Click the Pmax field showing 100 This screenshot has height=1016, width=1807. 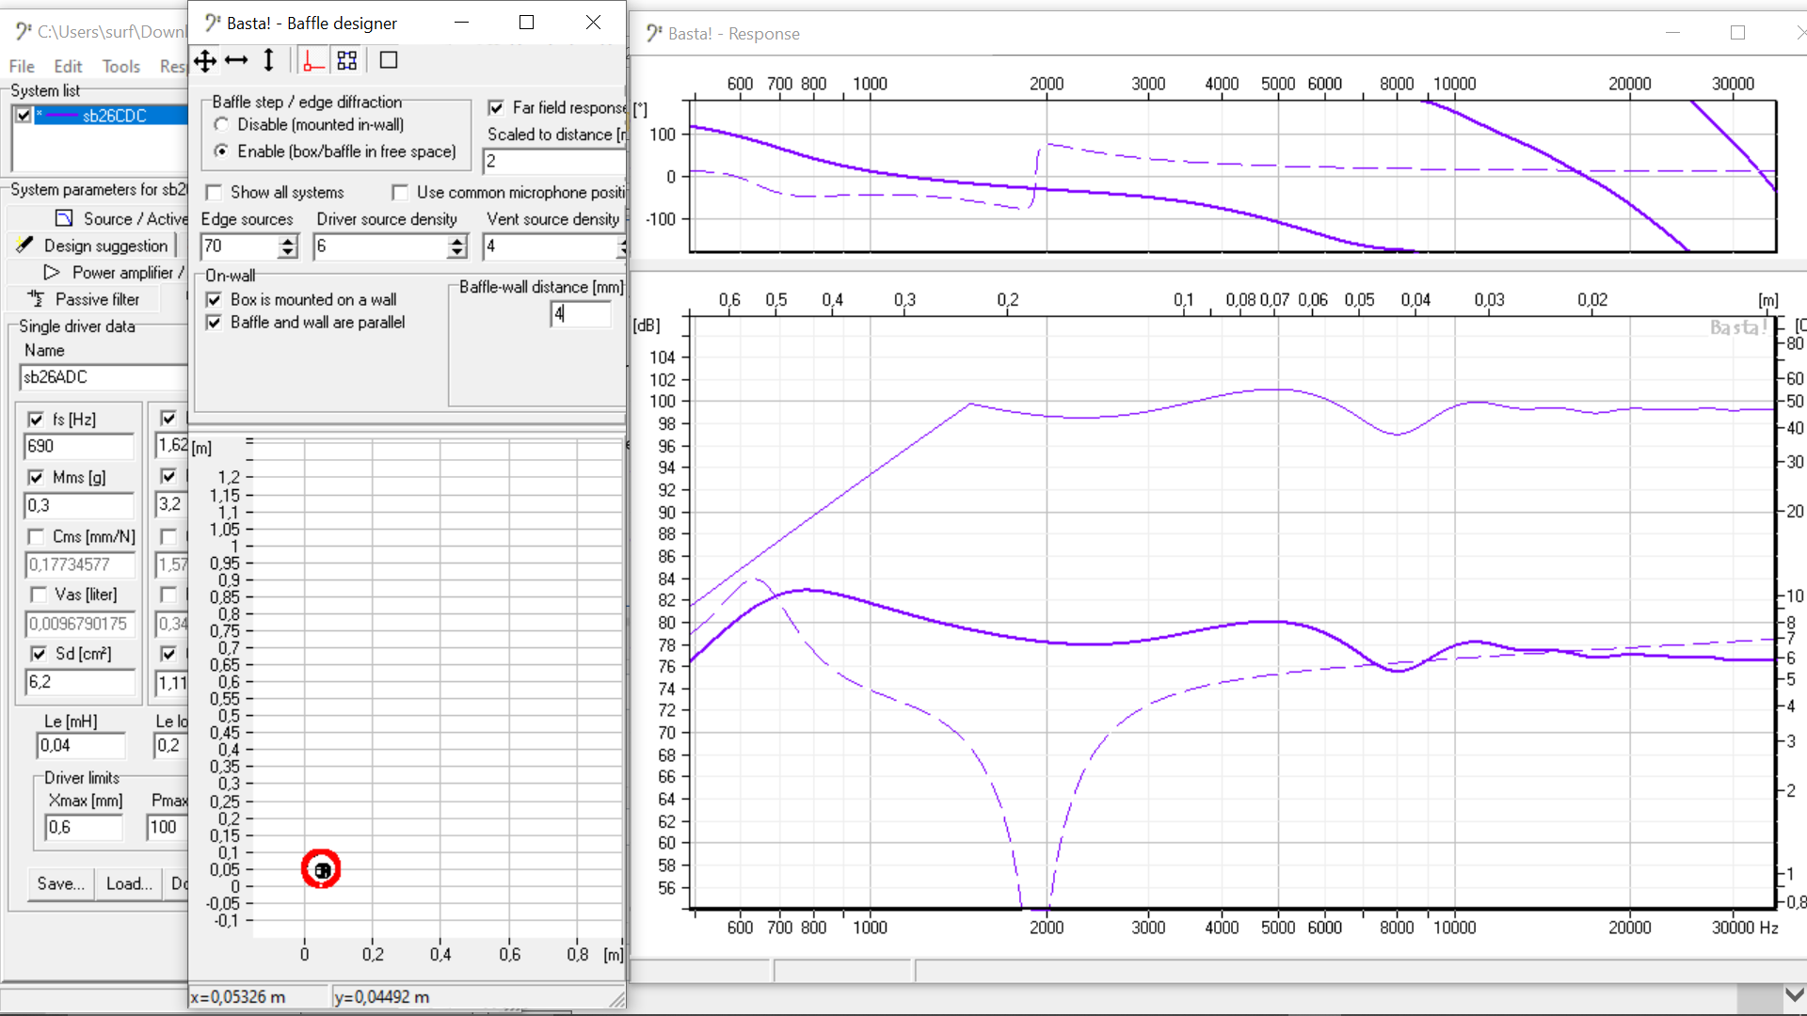coord(168,828)
